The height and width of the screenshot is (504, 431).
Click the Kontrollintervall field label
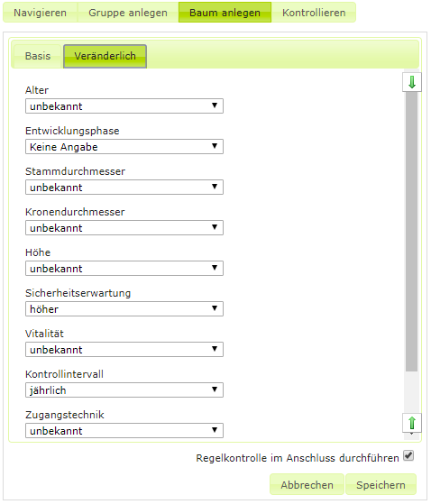(64, 374)
